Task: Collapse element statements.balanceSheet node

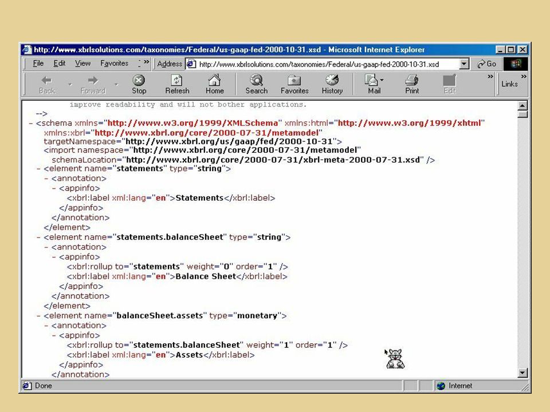Action: (39, 237)
